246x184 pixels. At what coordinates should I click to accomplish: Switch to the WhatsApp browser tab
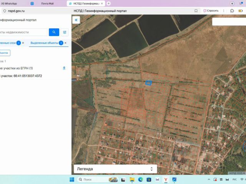(9, 3)
